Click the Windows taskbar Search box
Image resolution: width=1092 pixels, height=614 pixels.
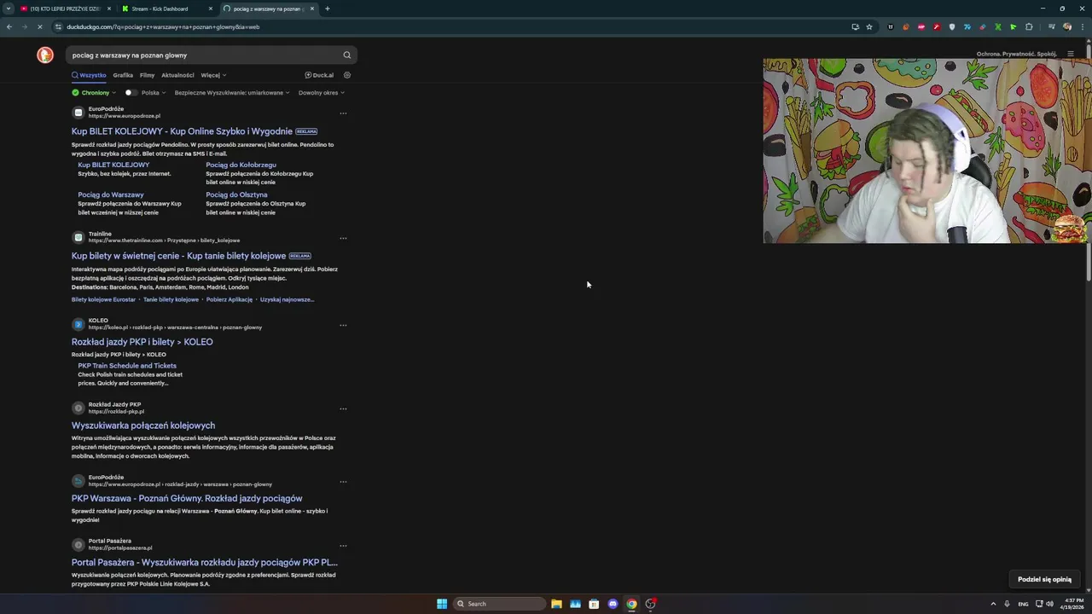(x=499, y=604)
